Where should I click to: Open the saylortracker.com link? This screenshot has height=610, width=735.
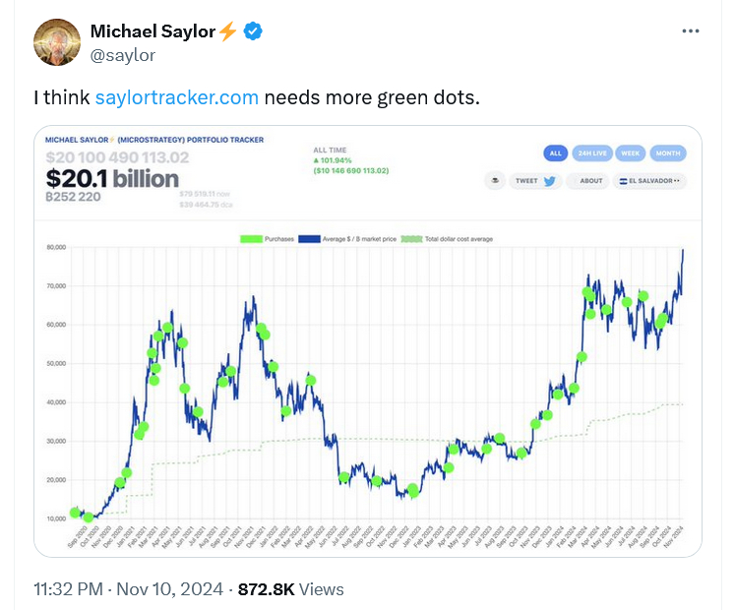coord(177,97)
